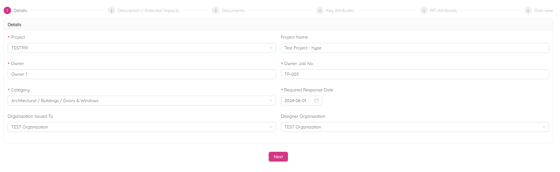Image resolution: width=560 pixels, height=172 pixels.
Task: Open the Project dropdown showing TEST1111
Action: pos(142,48)
